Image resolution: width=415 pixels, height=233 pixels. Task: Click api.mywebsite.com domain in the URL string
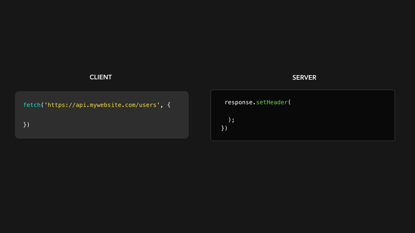tap(104, 105)
